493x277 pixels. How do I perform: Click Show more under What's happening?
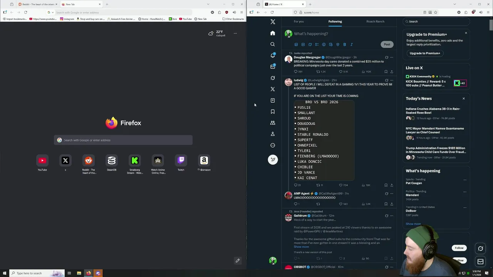click(413, 224)
